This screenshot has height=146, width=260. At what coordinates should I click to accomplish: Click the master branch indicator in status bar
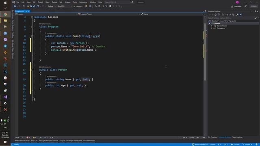(247, 144)
